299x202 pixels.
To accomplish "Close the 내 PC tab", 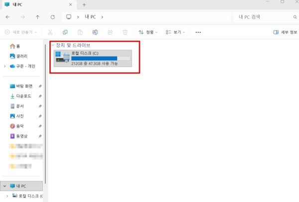I will pos(70,4).
